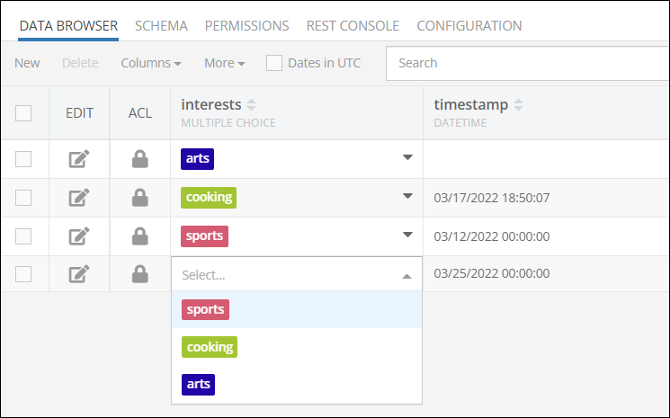Viewport: 670px width, 418px height.
Task: Open the editor for the cooking row
Action: [x=79, y=198]
